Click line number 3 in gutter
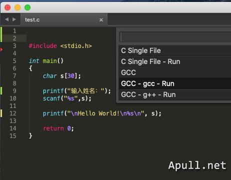This screenshot has height=180, width=231. (x=14, y=46)
